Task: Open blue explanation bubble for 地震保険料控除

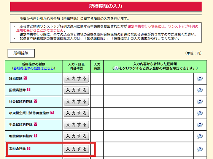Action: [x=200, y=136]
